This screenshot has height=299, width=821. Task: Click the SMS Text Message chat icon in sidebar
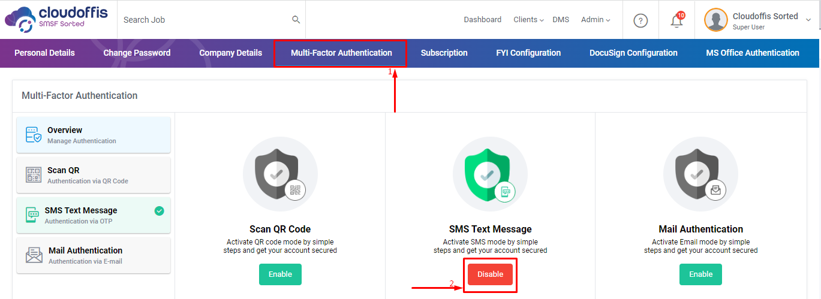pyautogui.click(x=33, y=215)
